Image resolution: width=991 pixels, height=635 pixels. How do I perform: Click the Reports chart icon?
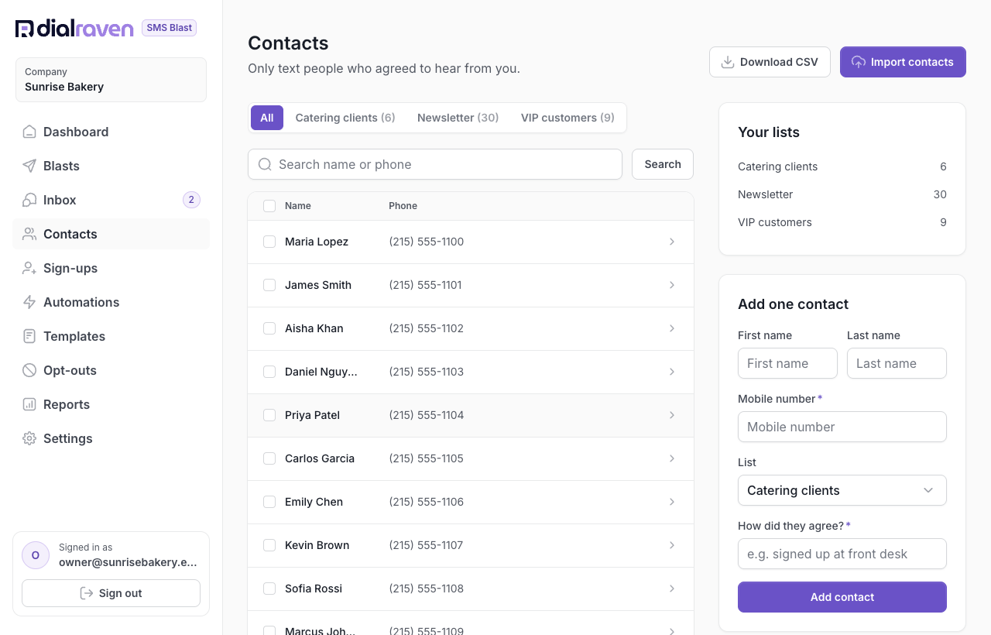(29, 404)
